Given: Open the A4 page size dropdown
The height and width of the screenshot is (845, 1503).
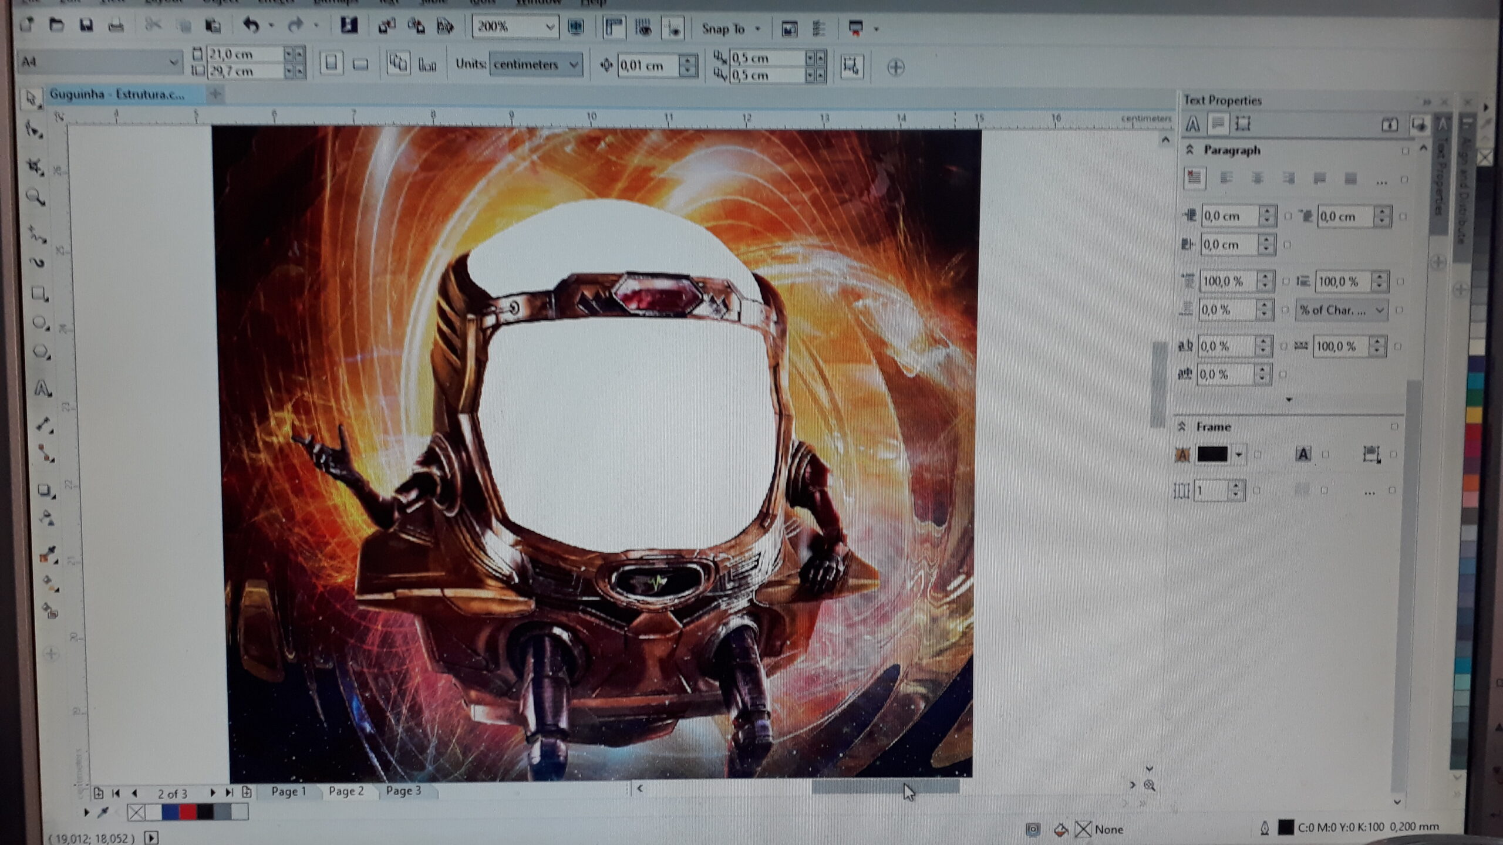Looking at the screenshot, I should (174, 62).
